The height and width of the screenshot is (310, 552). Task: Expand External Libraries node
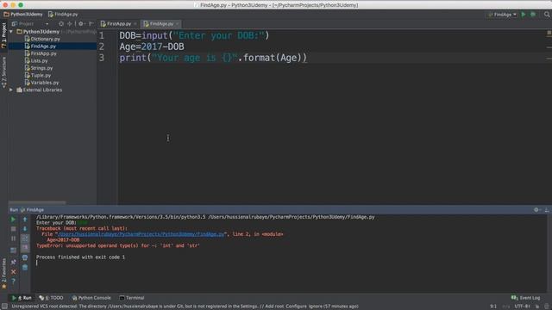coord(11,90)
